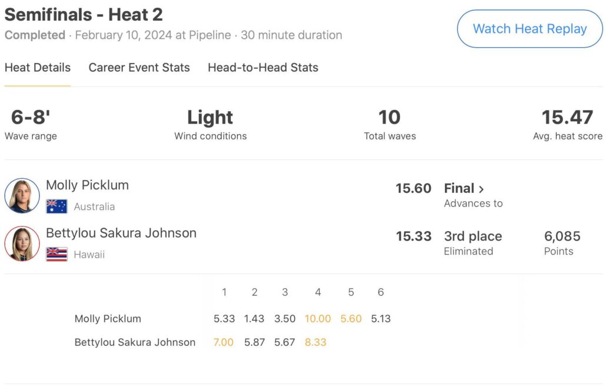Screen dimensions: 606x390
Task: Click Molly Picklum's 15.60 heat total
Action: pos(413,189)
